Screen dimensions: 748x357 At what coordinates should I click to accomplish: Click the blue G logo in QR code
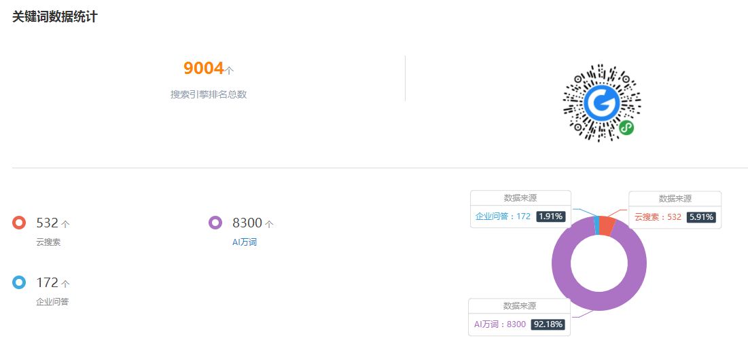point(602,102)
